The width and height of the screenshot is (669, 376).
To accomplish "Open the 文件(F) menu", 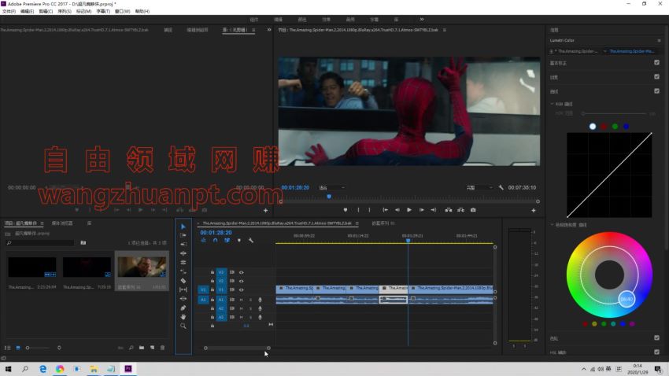I will (9, 11).
